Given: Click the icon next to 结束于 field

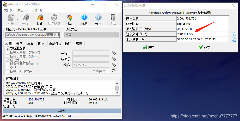Looking at the screenshot, I should click(114, 59).
